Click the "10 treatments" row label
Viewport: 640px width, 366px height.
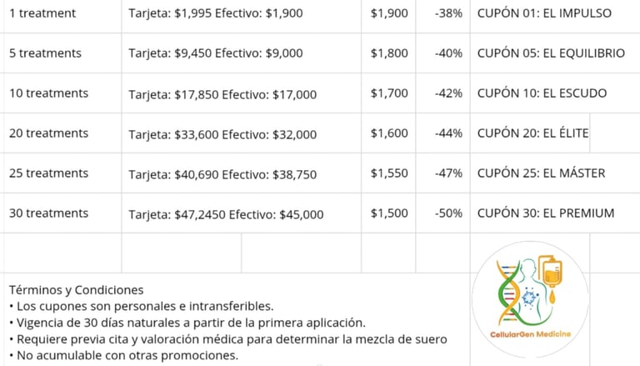(x=48, y=93)
